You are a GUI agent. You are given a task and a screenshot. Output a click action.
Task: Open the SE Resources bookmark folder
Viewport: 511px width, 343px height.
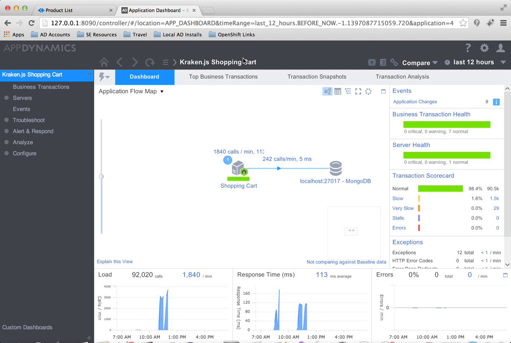coord(97,35)
